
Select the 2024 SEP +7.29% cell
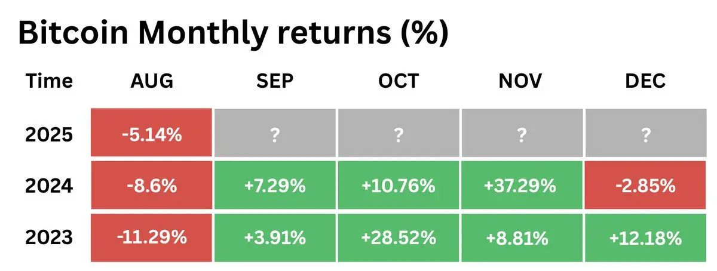tap(275, 186)
